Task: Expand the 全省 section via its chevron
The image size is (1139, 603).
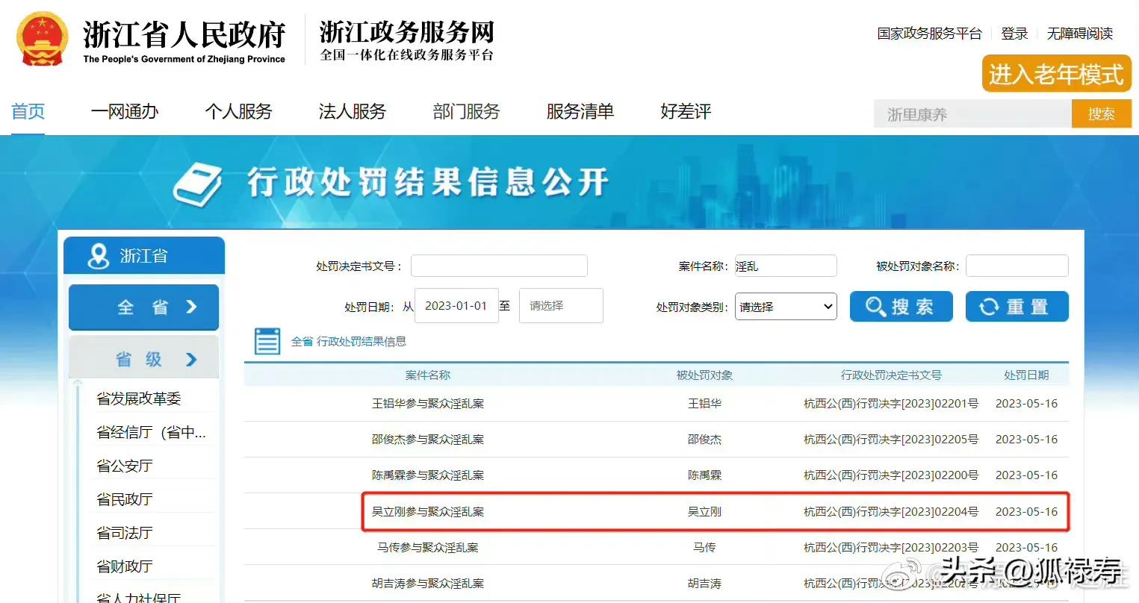Action: pos(193,307)
